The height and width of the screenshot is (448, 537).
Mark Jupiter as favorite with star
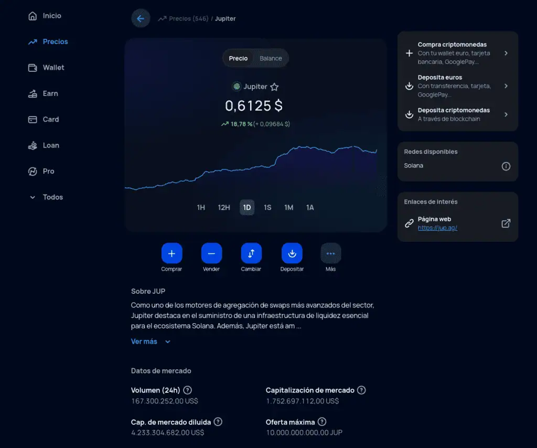tap(274, 87)
